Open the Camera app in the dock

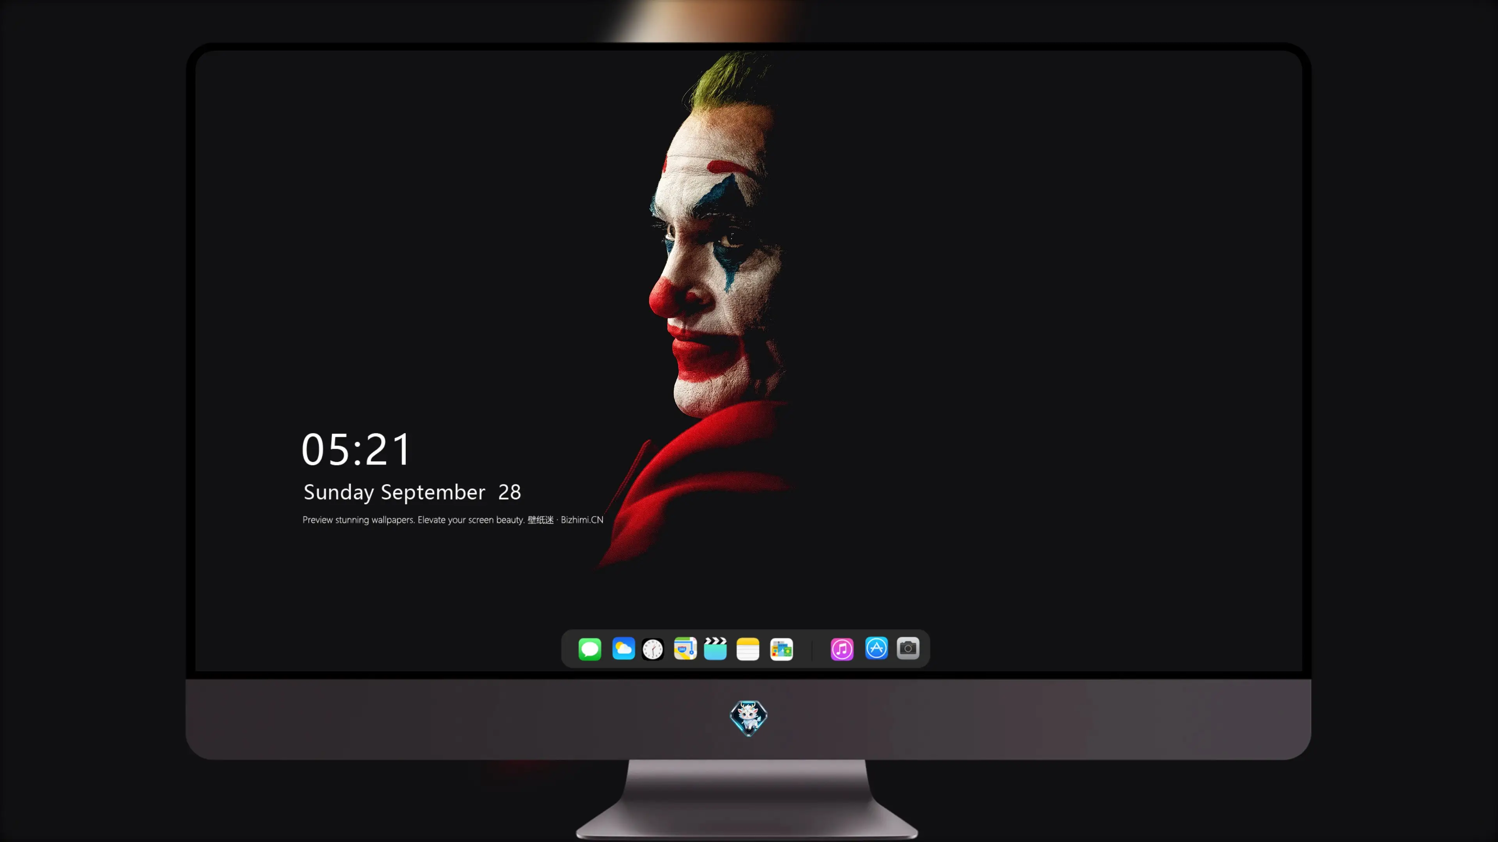[x=908, y=649]
